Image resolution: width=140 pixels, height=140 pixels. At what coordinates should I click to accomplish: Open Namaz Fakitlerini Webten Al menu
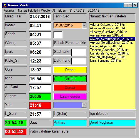coord(36,11)
